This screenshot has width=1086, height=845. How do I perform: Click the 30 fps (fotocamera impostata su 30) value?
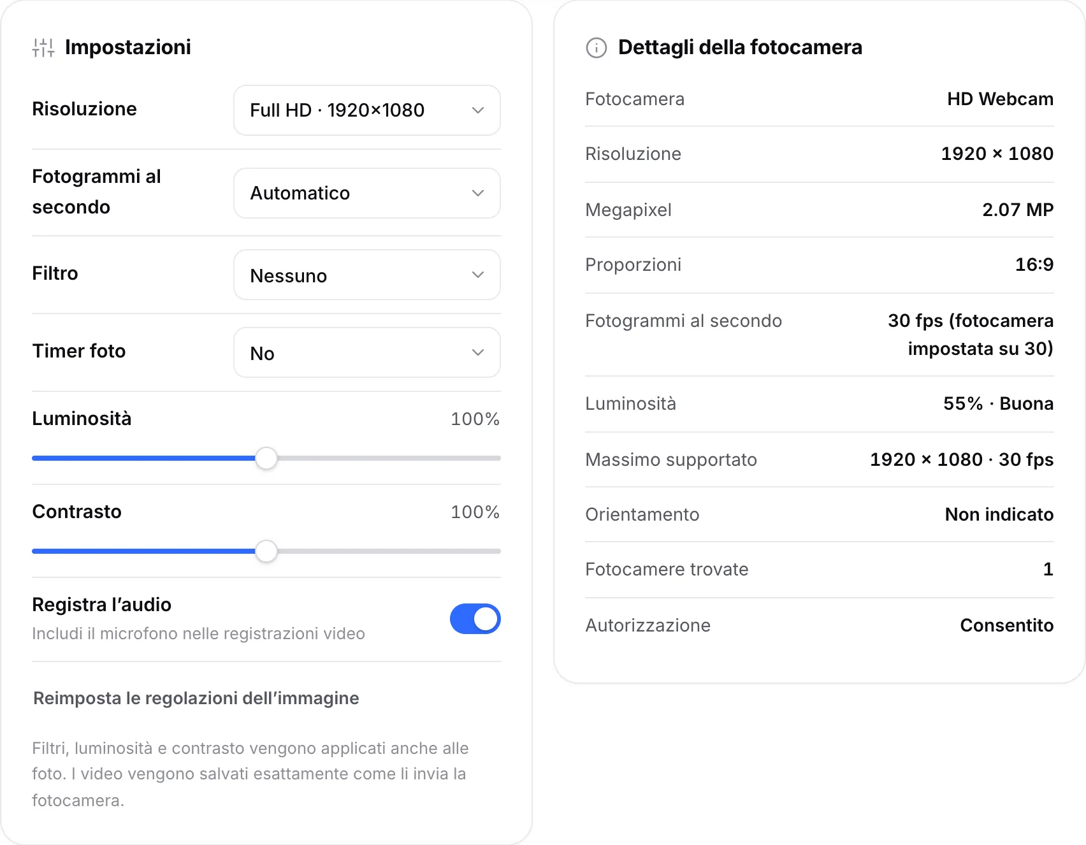coord(971,335)
